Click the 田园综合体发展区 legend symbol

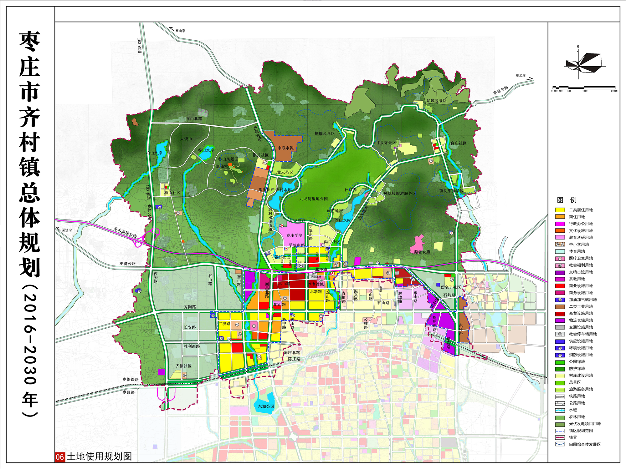click(x=560, y=444)
